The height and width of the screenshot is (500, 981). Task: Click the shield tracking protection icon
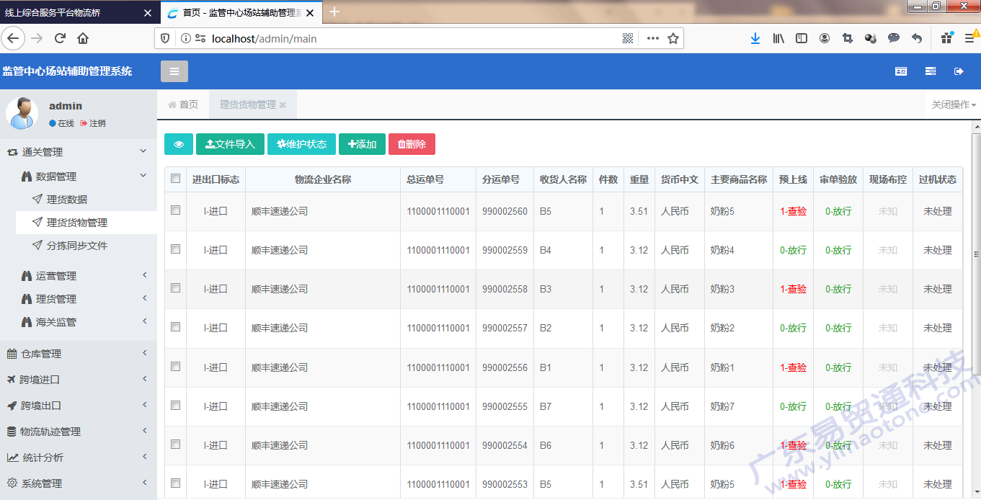pos(165,38)
